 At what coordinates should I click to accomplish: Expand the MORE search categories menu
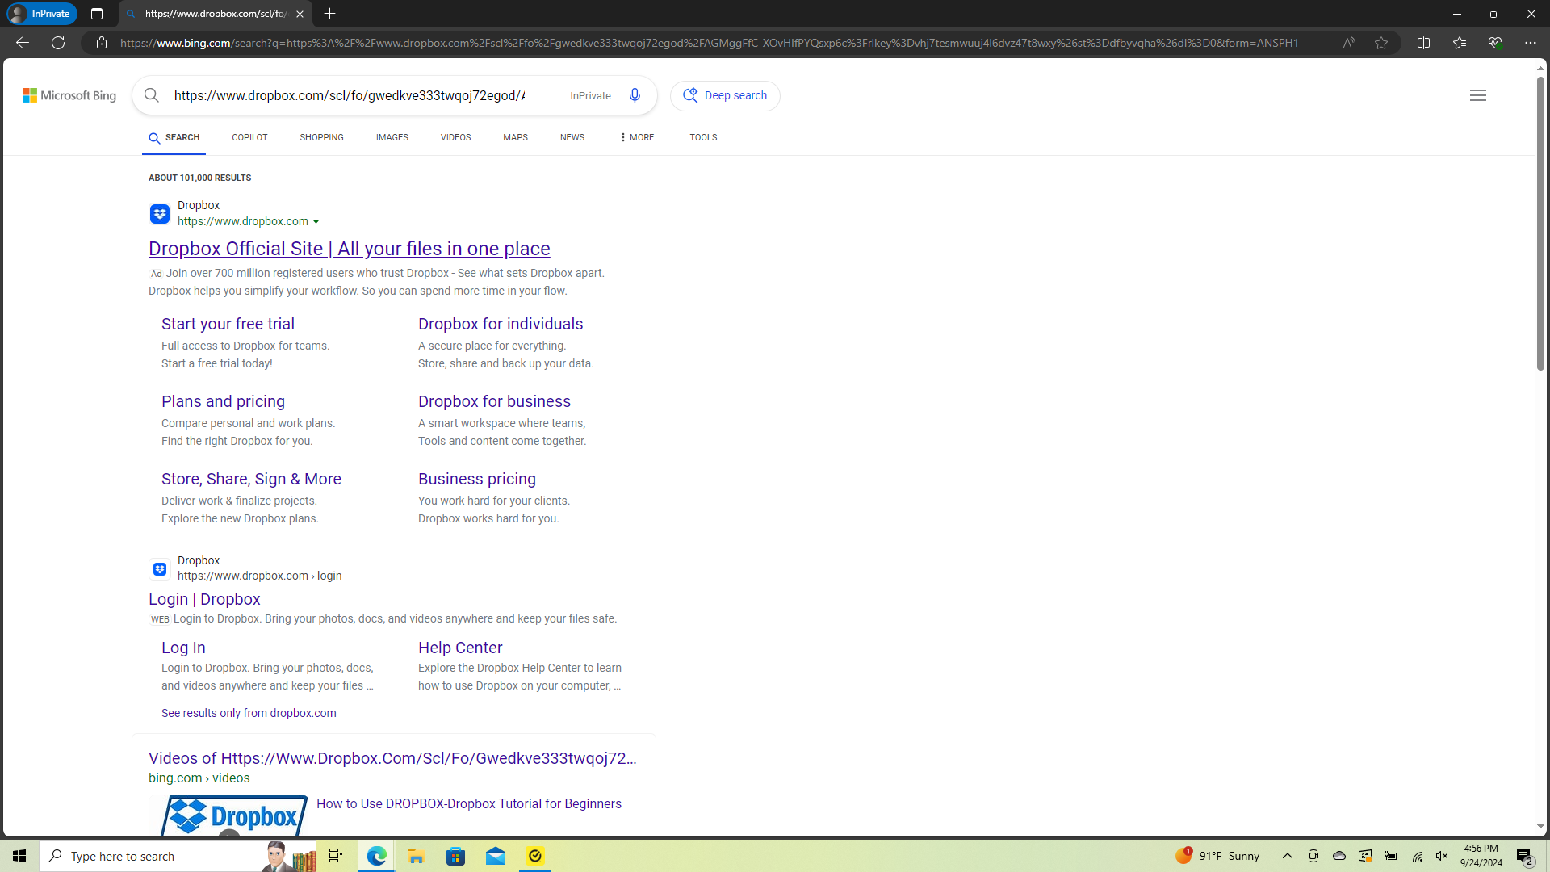[x=636, y=137]
